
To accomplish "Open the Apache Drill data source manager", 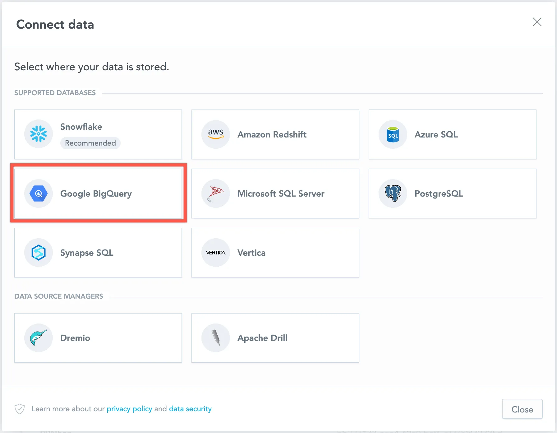I will (x=275, y=338).
